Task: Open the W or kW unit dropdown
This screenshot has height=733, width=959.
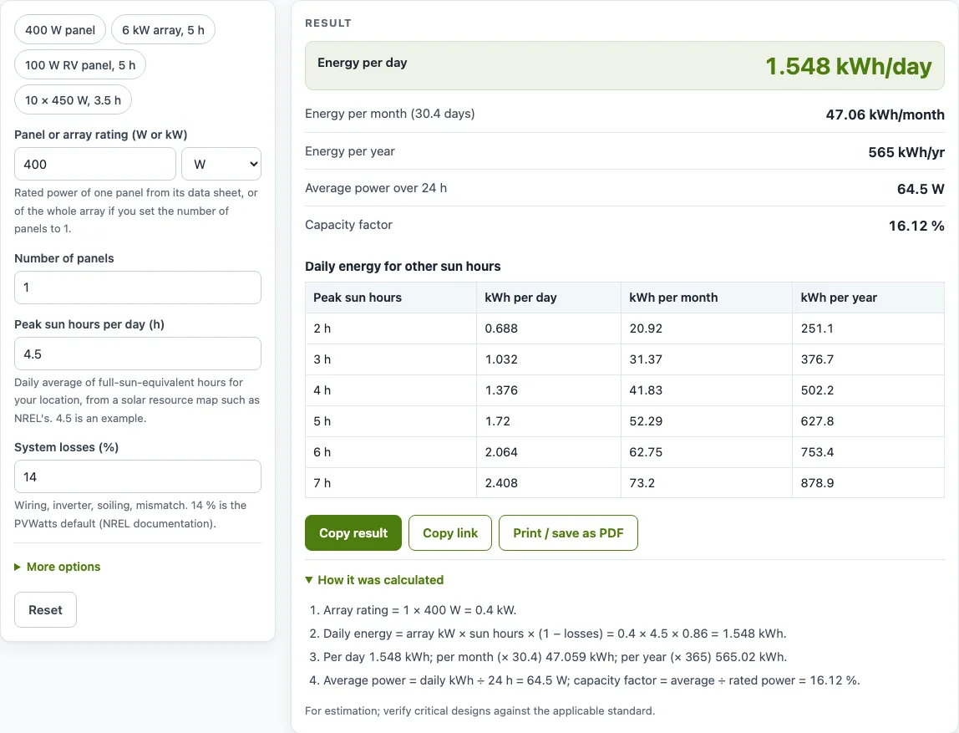Action: point(221,164)
